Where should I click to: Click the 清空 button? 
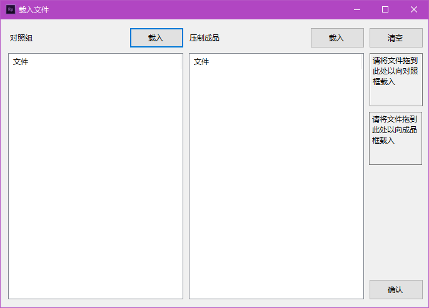(395, 38)
